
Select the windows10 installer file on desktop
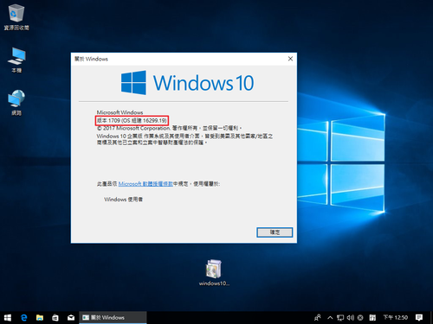[214, 272]
